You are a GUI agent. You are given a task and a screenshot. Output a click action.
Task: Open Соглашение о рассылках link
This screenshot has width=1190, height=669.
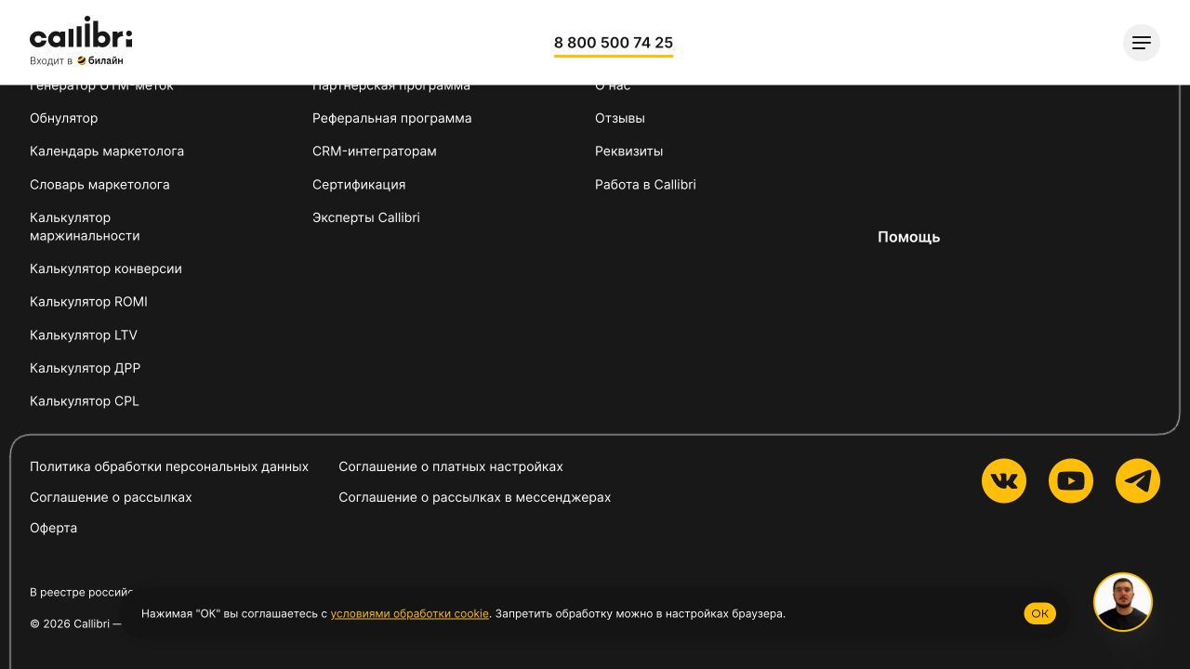[x=111, y=497]
